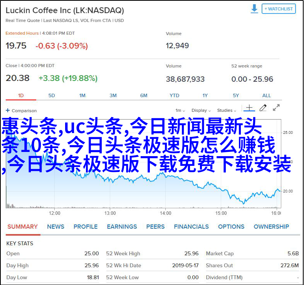Click the 52 Wk Hi Date 2019-05-17

185,265
